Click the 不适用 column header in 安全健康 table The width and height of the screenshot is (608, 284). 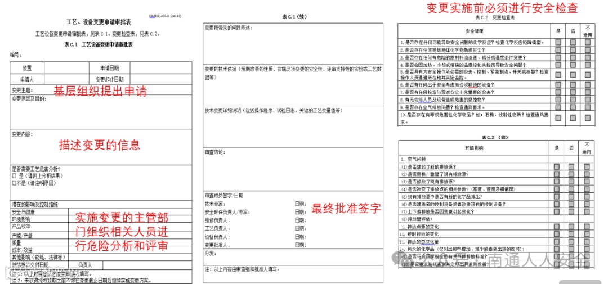coord(588,30)
